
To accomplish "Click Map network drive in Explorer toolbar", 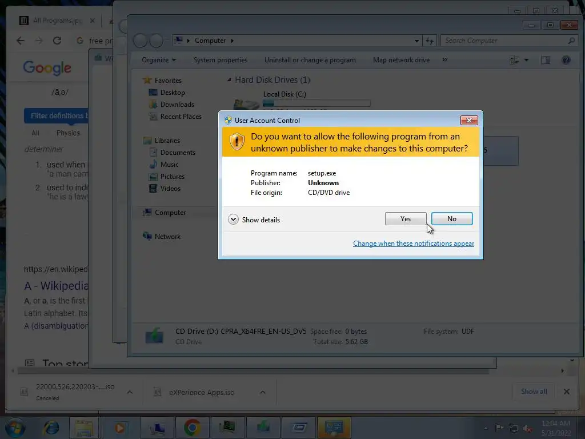I will [401, 60].
